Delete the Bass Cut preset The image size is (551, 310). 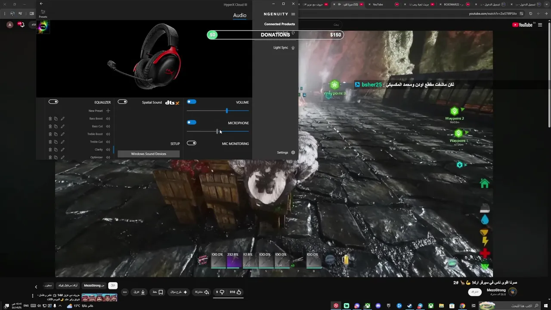coord(50,127)
